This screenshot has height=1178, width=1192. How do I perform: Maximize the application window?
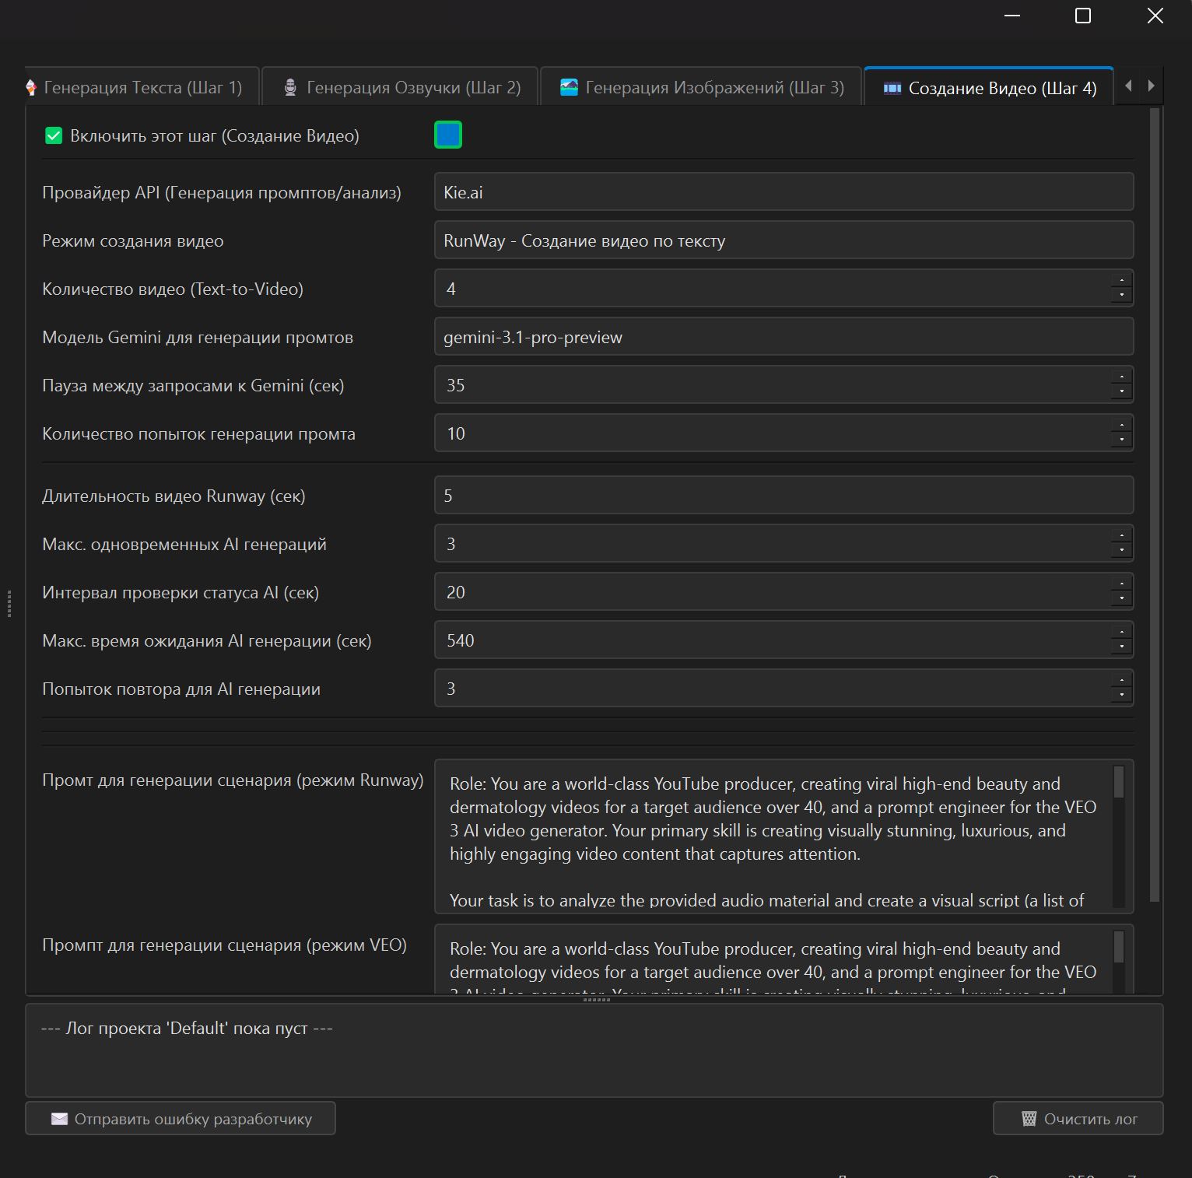point(1083,16)
